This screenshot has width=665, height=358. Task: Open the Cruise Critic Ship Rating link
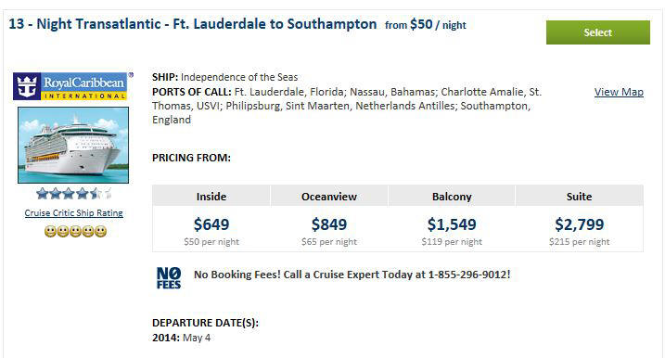(x=74, y=213)
